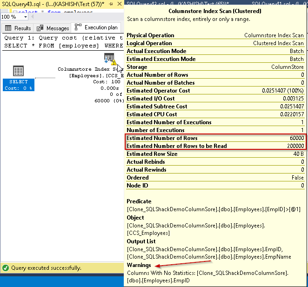The image size is (308, 287).
Task: Click the [CCS_Employees] object name text
Action: tap(148, 233)
